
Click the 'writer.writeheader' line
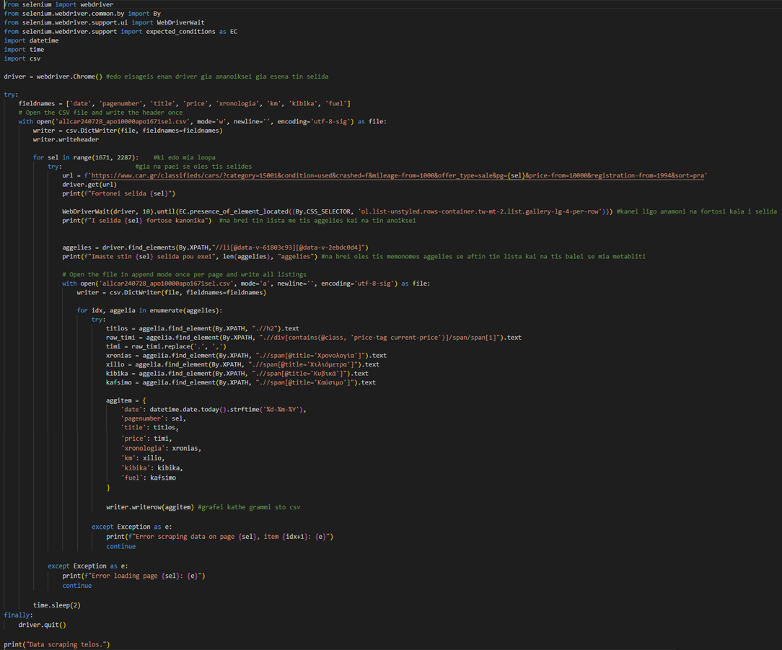(x=66, y=139)
